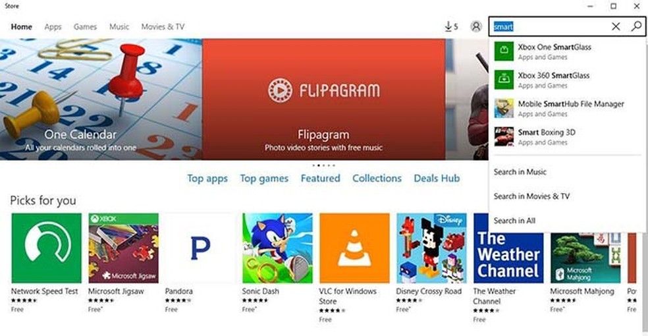The width and height of the screenshot is (648, 336).
Task: Choose Mobile SmartHub File Manager suggestion
Action: click(566, 108)
